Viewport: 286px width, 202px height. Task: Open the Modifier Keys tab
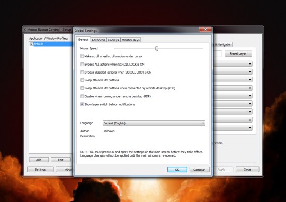tap(131, 40)
